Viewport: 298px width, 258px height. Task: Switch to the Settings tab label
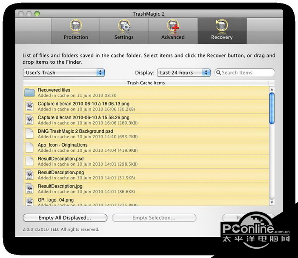[x=124, y=37]
